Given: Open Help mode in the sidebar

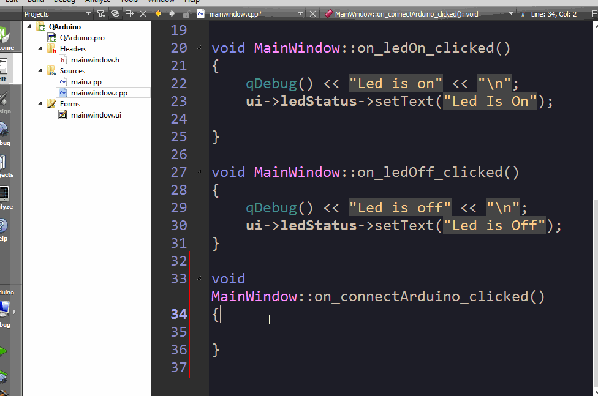Looking at the screenshot, I should (6, 229).
